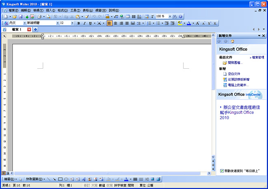Select the oval shape tool

point(66,179)
